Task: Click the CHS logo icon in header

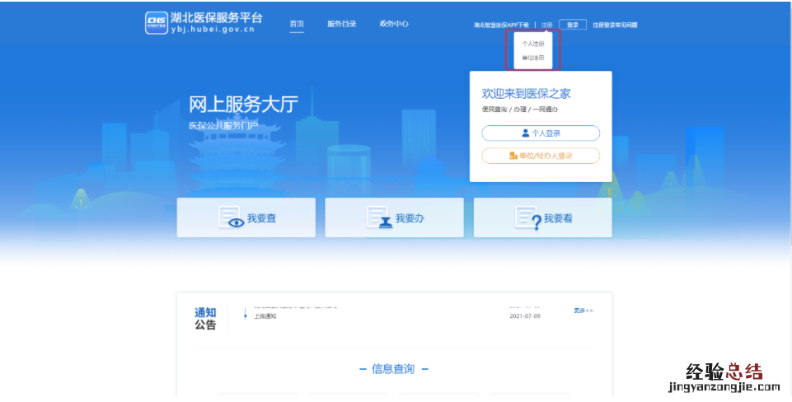Action: tap(156, 24)
